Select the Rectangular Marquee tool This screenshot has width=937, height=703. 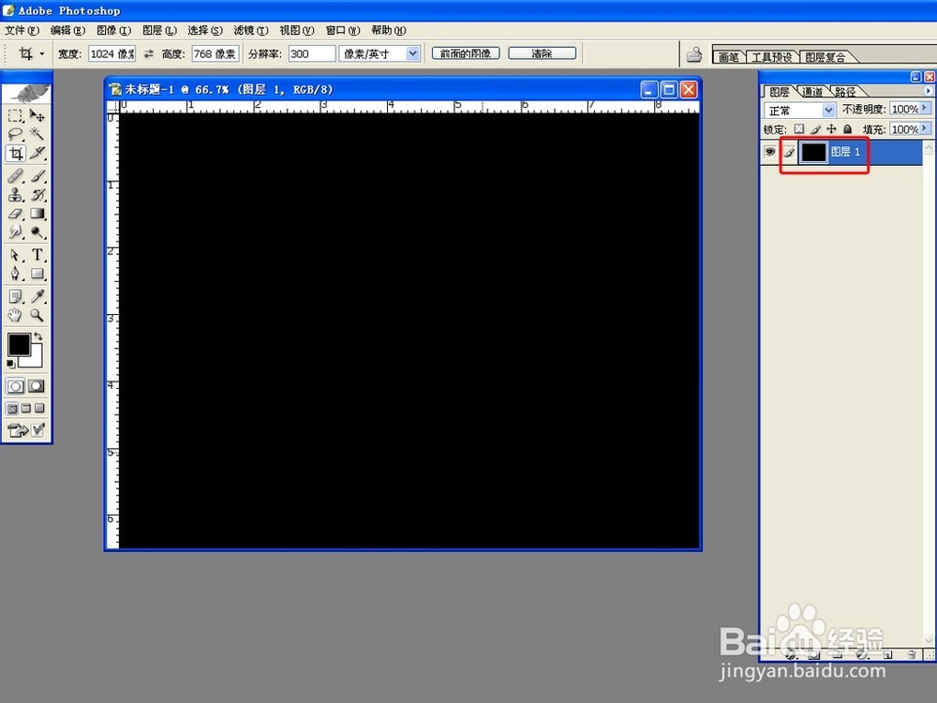16,115
